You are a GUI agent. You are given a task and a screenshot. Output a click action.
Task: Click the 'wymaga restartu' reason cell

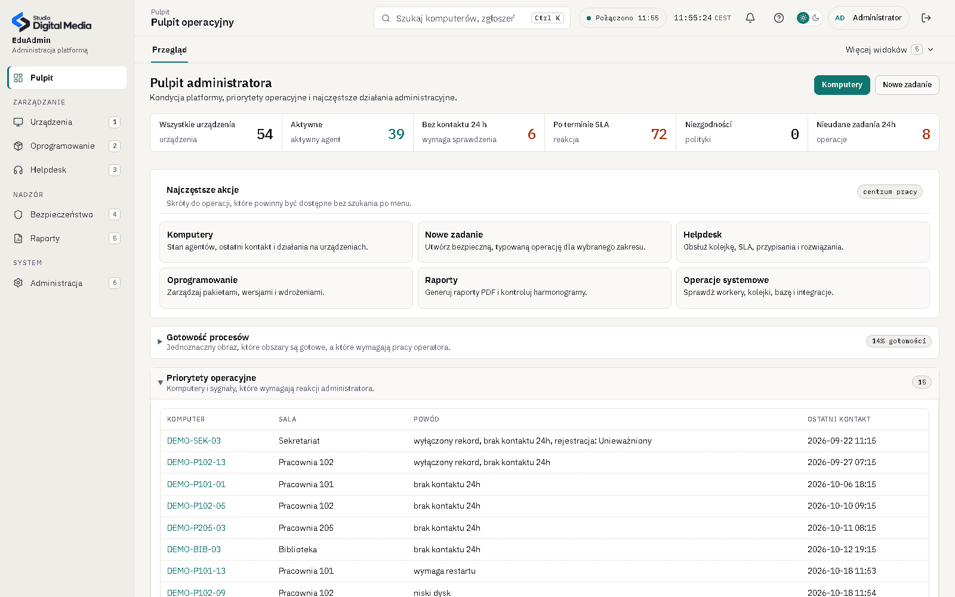pos(445,571)
